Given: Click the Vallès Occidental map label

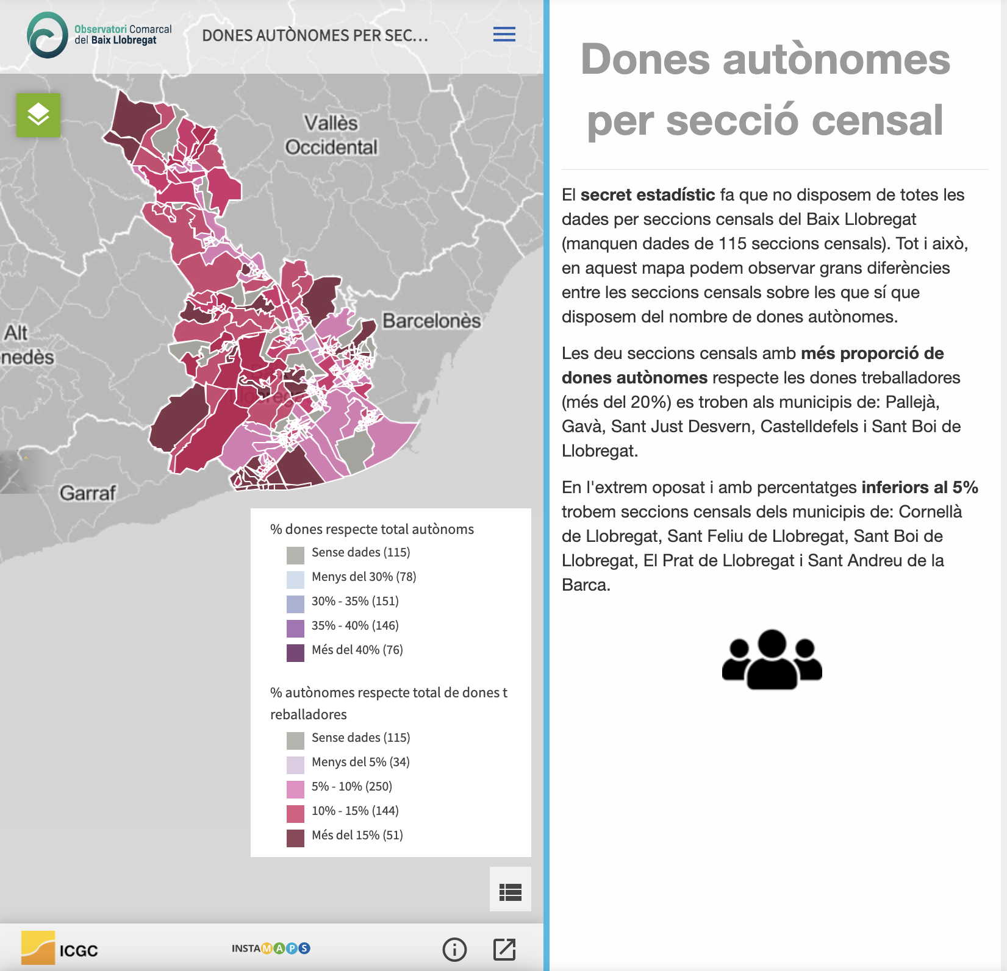Looking at the screenshot, I should tap(331, 135).
